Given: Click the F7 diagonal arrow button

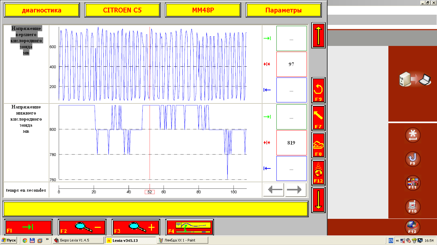Looking at the screenshot, I should coord(318,118).
